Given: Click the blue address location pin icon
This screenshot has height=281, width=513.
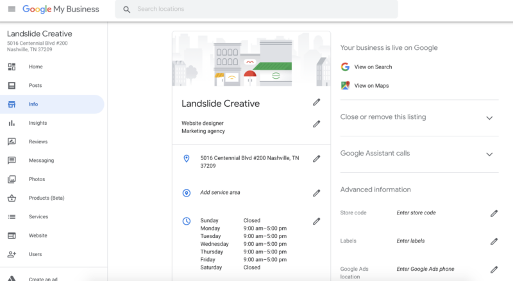Looking at the screenshot, I should pos(187,159).
